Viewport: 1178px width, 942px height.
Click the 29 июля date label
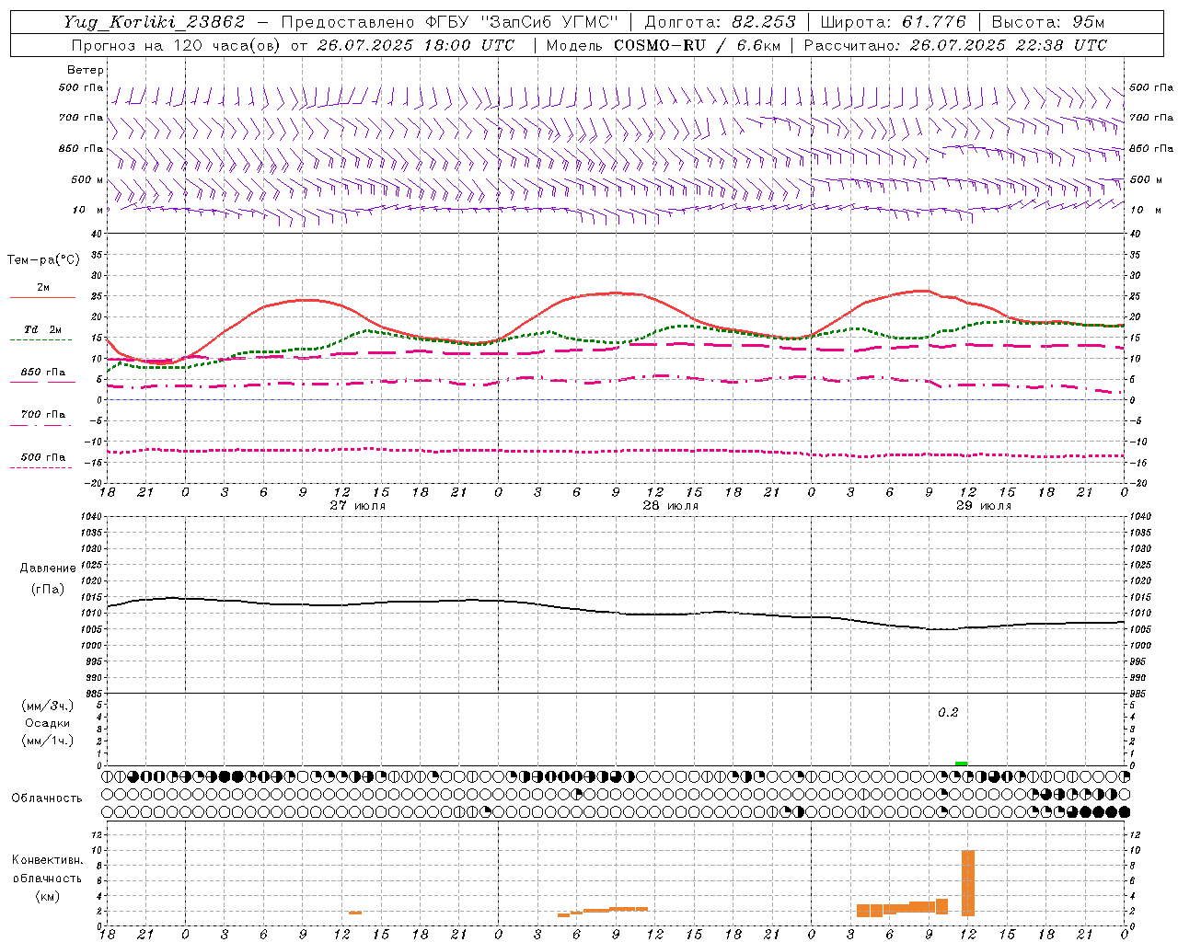[984, 506]
